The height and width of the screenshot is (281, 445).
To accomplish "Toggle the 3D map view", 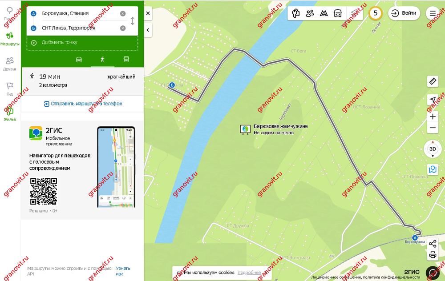I will point(432,149).
